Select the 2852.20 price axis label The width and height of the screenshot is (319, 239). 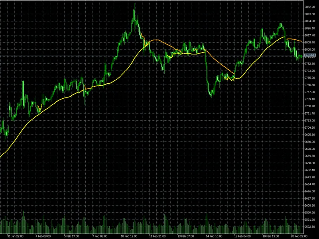pos(310,7)
